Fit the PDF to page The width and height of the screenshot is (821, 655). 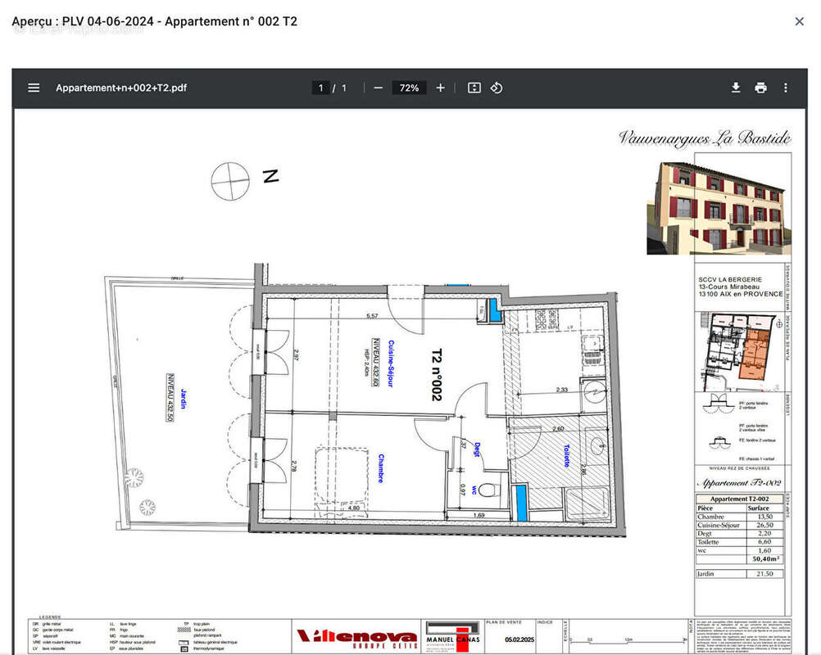point(474,88)
